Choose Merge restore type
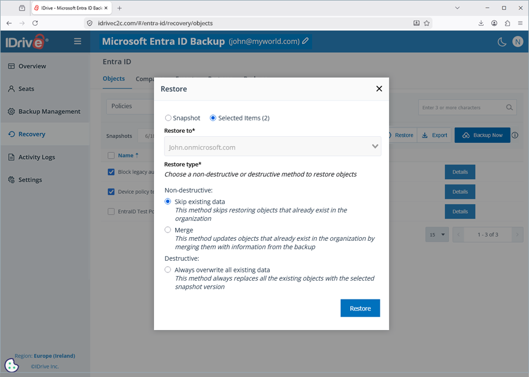Screen dimensions: 529x377 click(168, 230)
